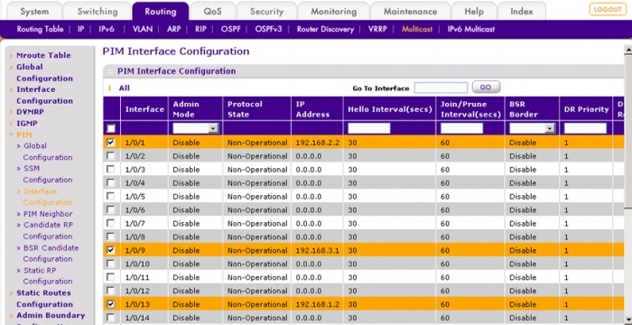Open Router Discovery submenu item
This screenshot has height=325, width=632.
(x=325, y=29)
